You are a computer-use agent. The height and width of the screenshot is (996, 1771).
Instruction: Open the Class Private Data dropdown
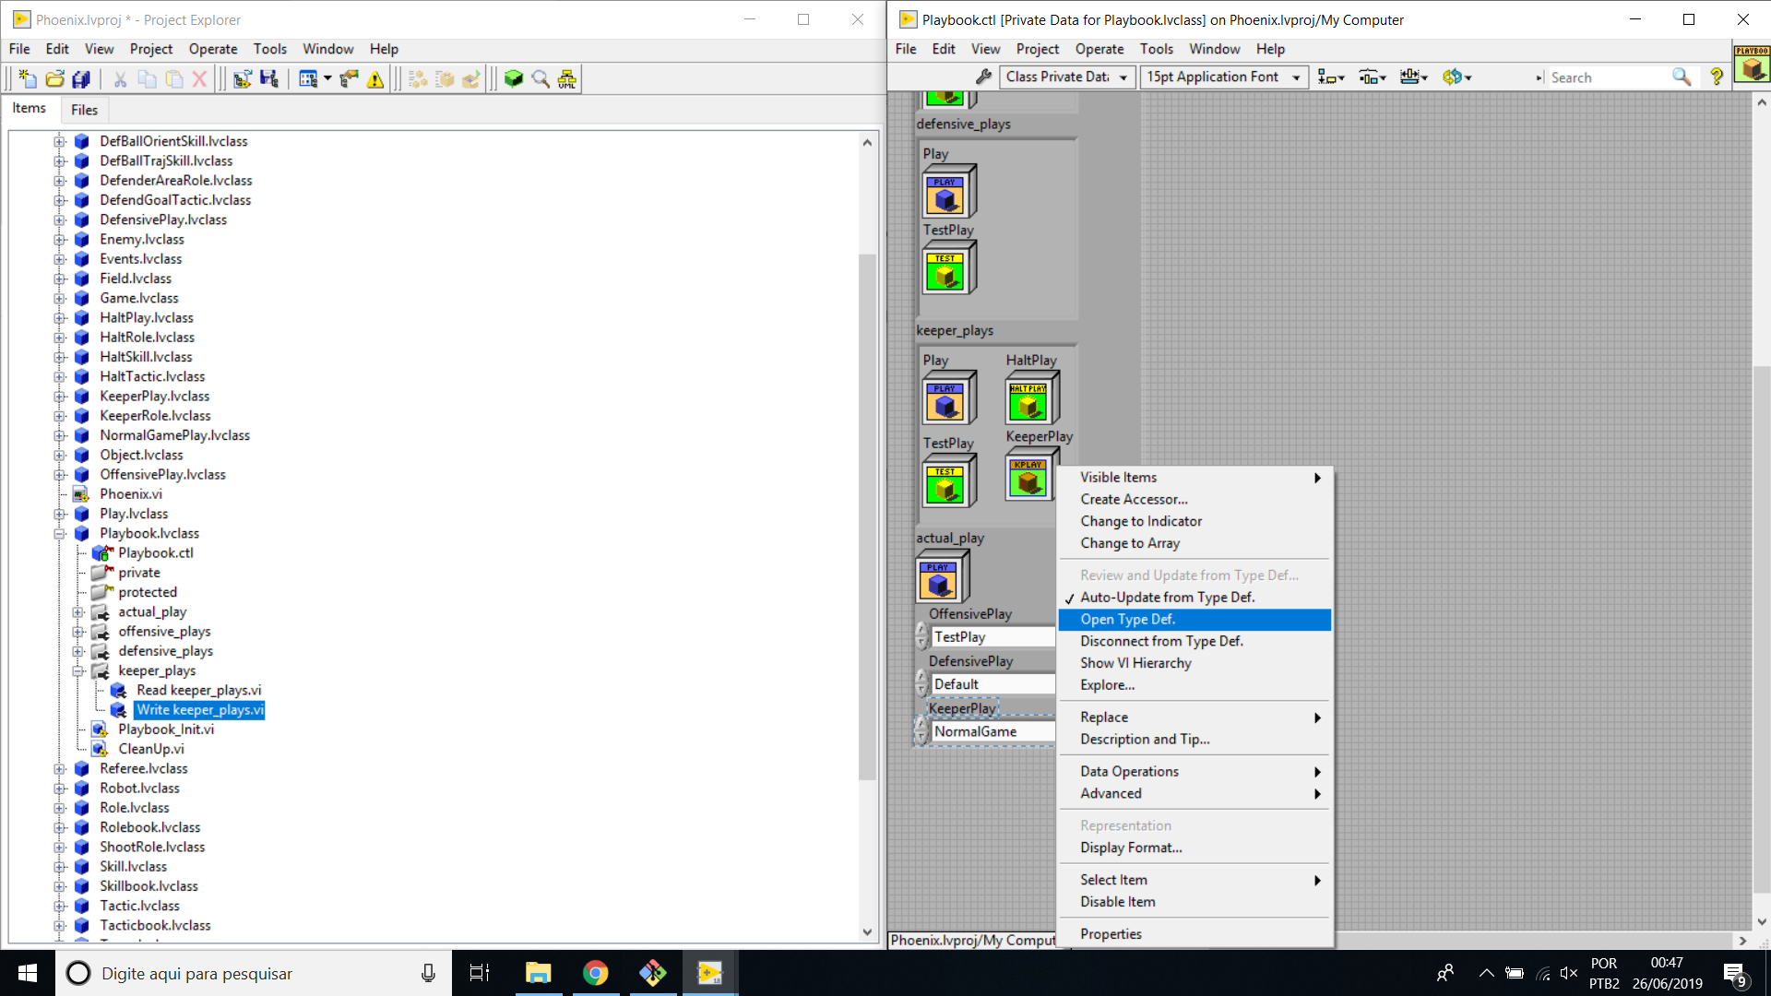(1067, 77)
